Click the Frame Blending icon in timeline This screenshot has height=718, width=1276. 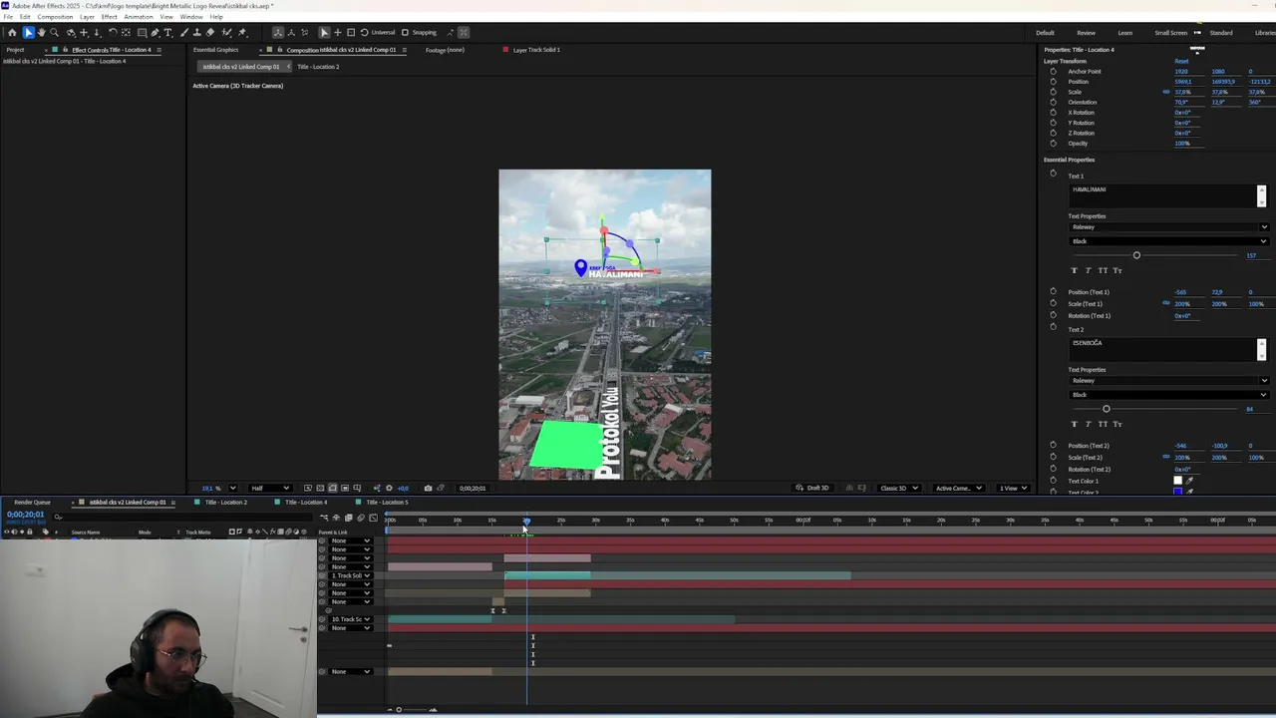click(x=349, y=518)
